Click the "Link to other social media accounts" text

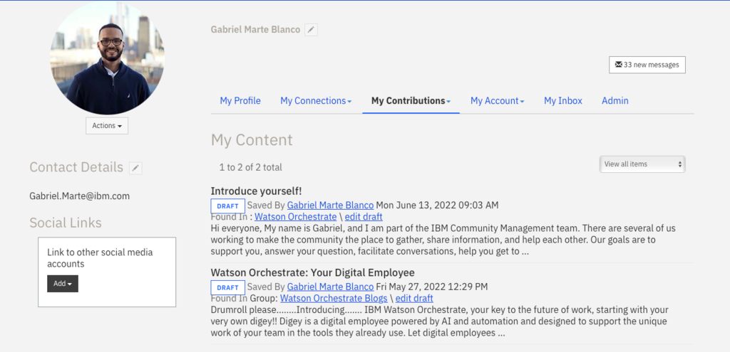pyautogui.click(x=100, y=258)
